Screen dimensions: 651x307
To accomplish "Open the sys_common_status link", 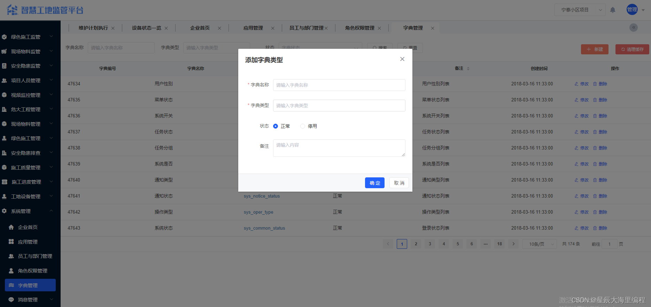I will point(264,228).
